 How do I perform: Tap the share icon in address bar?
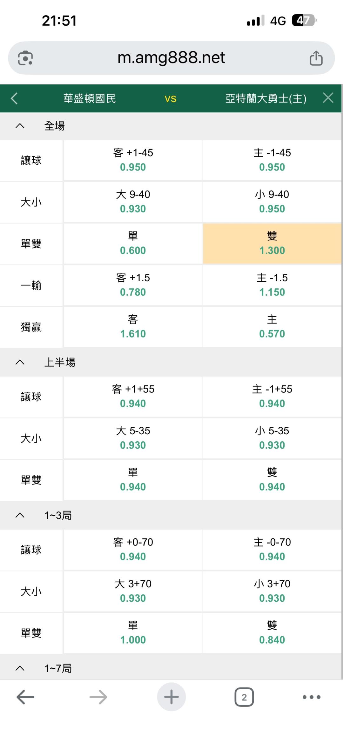pyautogui.click(x=316, y=58)
